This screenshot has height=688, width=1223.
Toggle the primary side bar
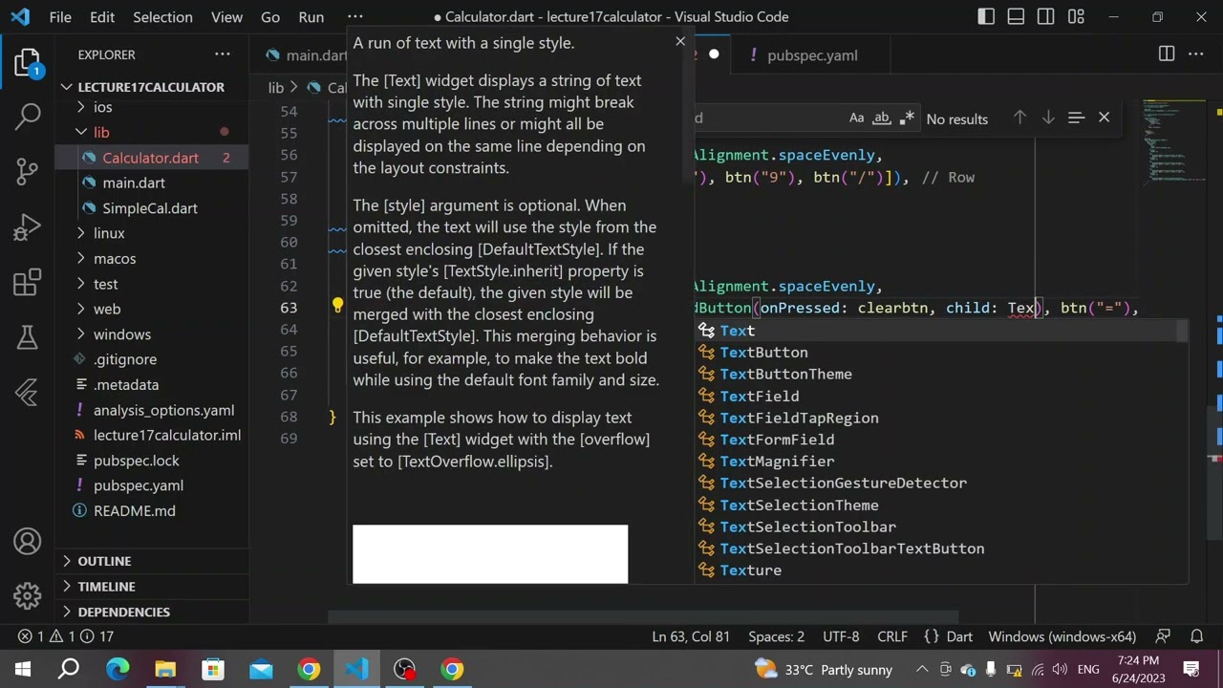(986, 17)
